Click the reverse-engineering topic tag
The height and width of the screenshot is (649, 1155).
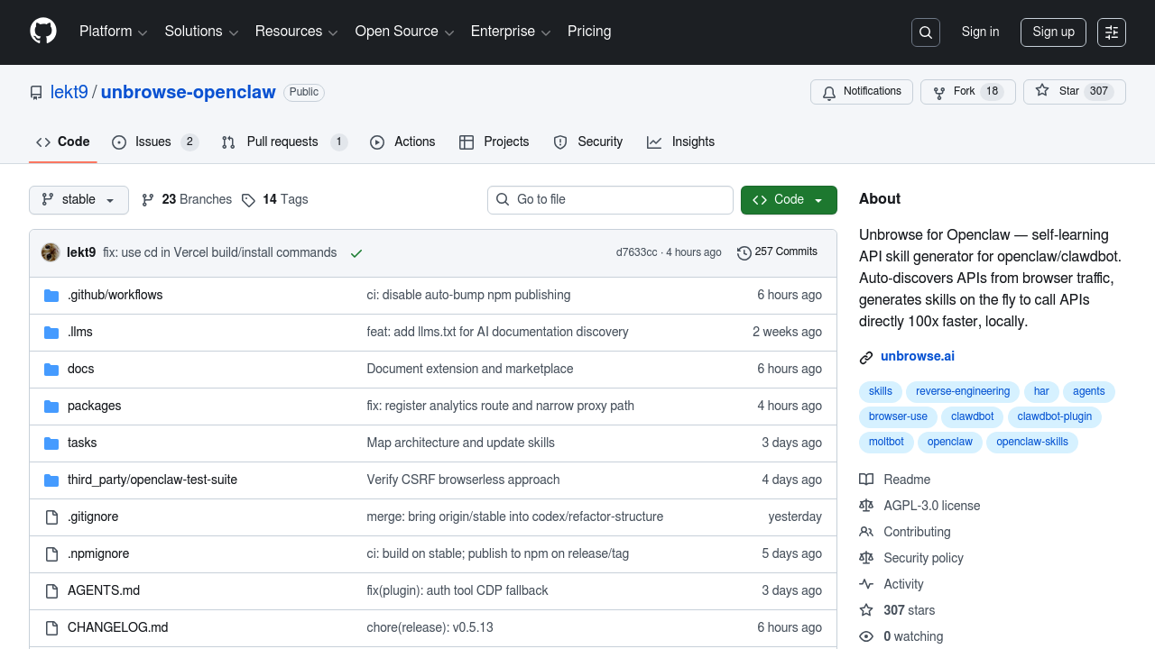click(963, 391)
